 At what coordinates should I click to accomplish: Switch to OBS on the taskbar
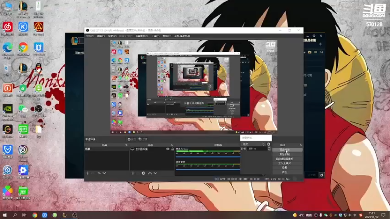point(75,215)
